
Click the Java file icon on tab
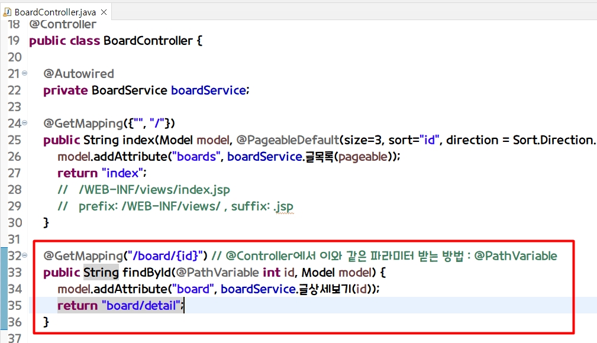(x=7, y=12)
